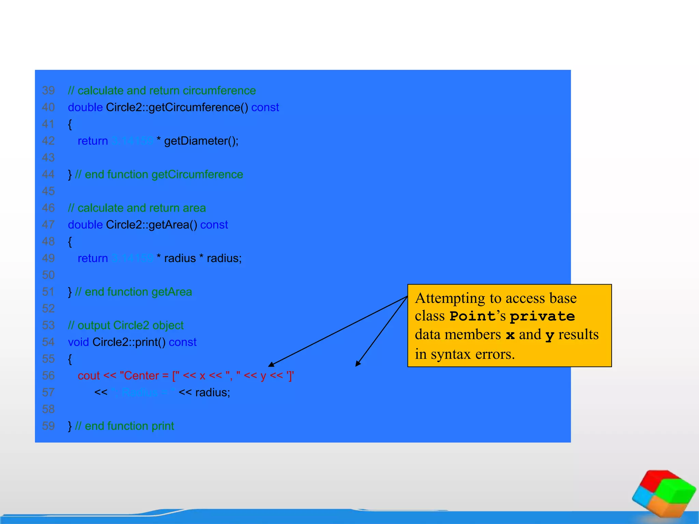Click the 'end function print' comment

tap(125, 426)
